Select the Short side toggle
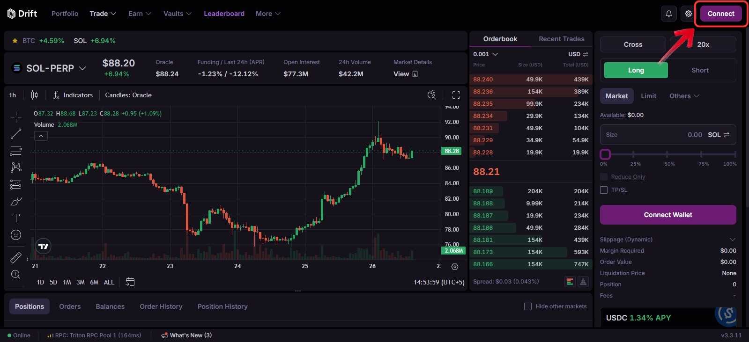Image resolution: width=749 pixels, height=342 pixels. (x=700, y=70)
